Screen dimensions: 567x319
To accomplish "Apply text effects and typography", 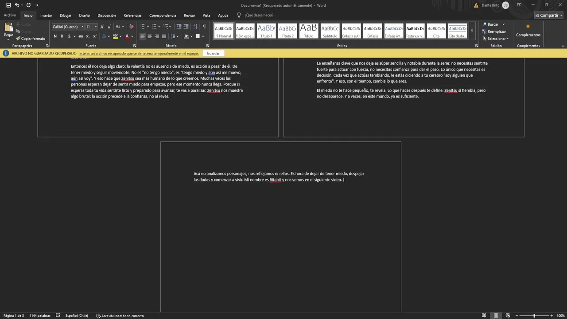I will [x=104, y=36].
